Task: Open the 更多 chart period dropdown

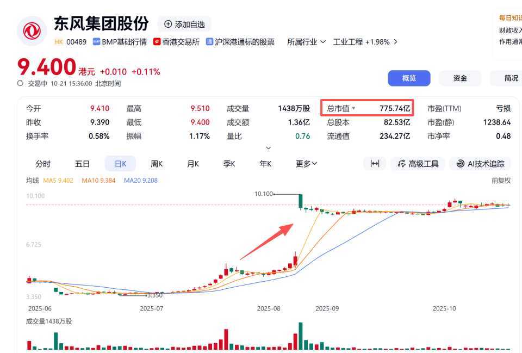Action: [x=306, y=163]
